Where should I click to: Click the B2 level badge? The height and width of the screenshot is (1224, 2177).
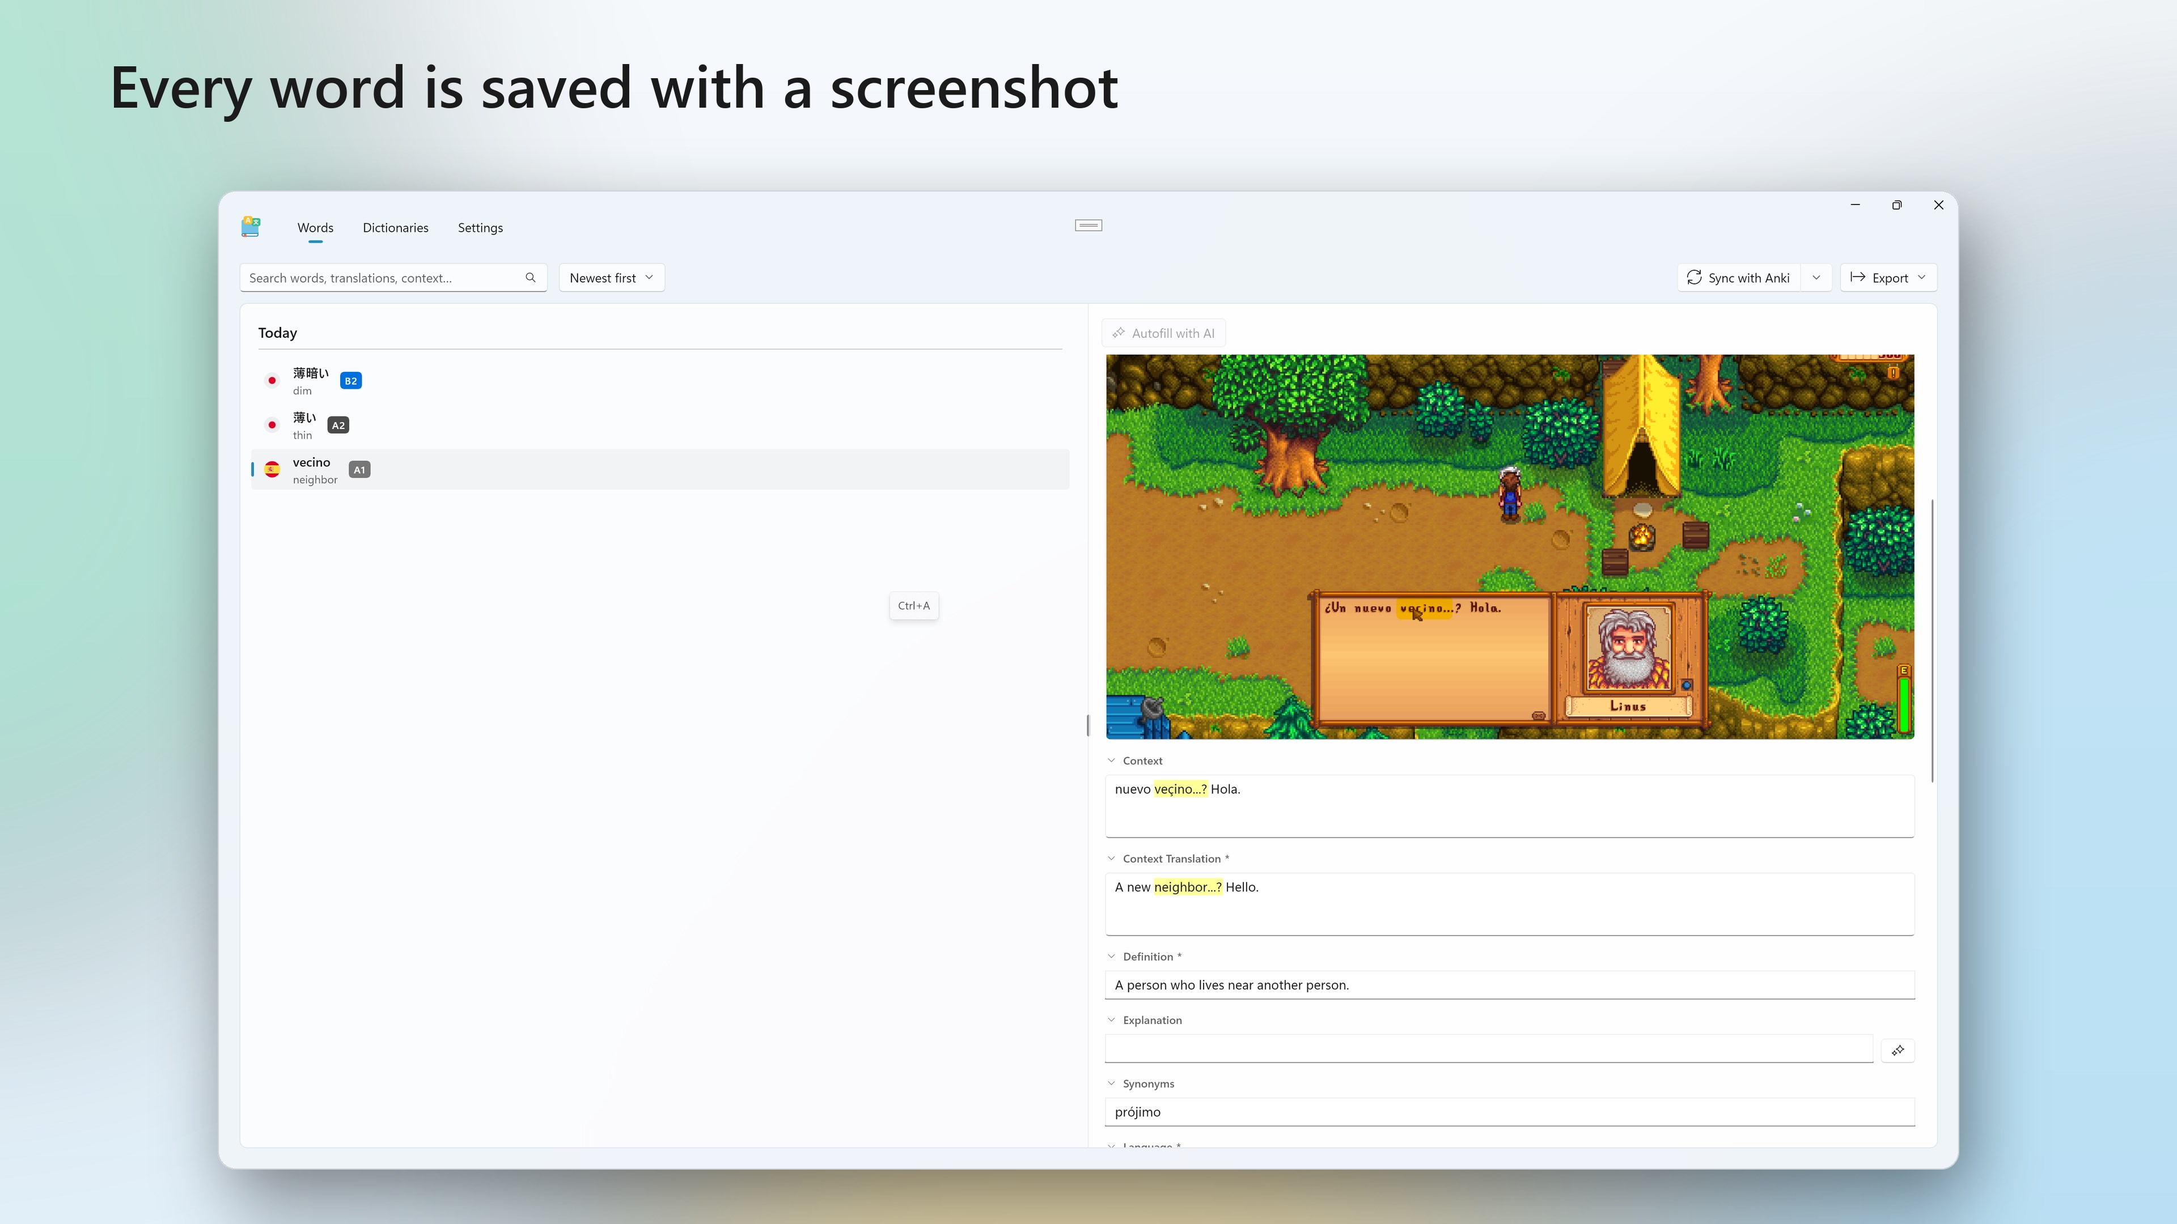pos(351,381)
